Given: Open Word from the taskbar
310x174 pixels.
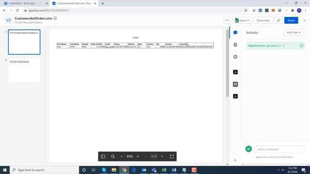Looking at the screenshot, I should [174, 170].
